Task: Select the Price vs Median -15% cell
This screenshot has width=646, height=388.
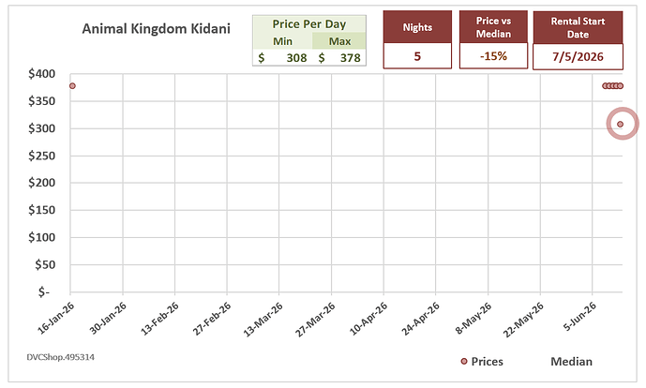Action: (x=493, y=56)
